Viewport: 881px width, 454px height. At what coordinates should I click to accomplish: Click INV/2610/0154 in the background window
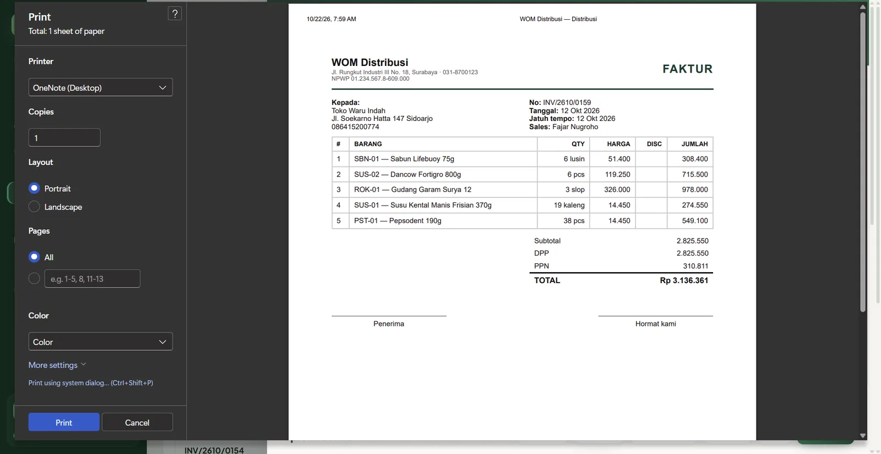pos(214,450)
